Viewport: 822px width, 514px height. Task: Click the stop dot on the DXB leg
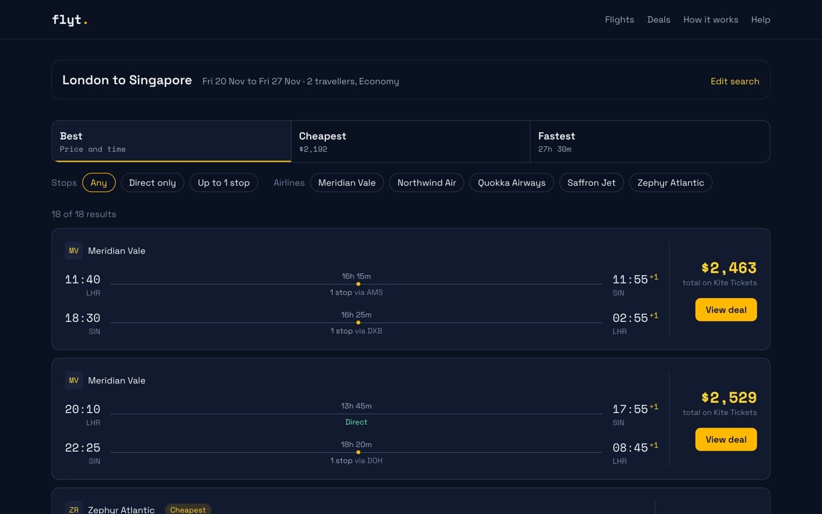click(358, 322)
